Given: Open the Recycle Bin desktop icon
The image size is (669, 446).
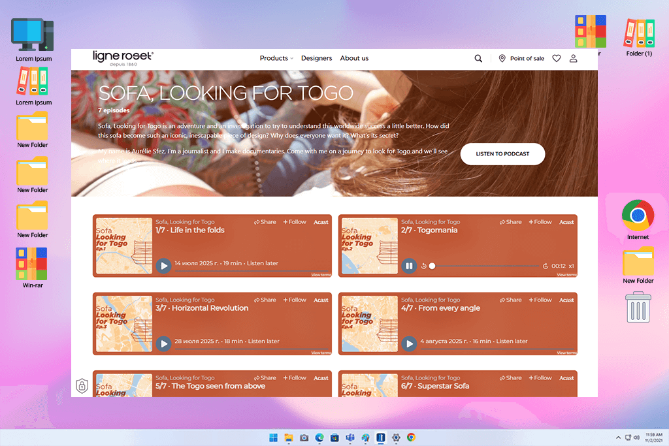Looking at the screenshot, I should point(638,307).
